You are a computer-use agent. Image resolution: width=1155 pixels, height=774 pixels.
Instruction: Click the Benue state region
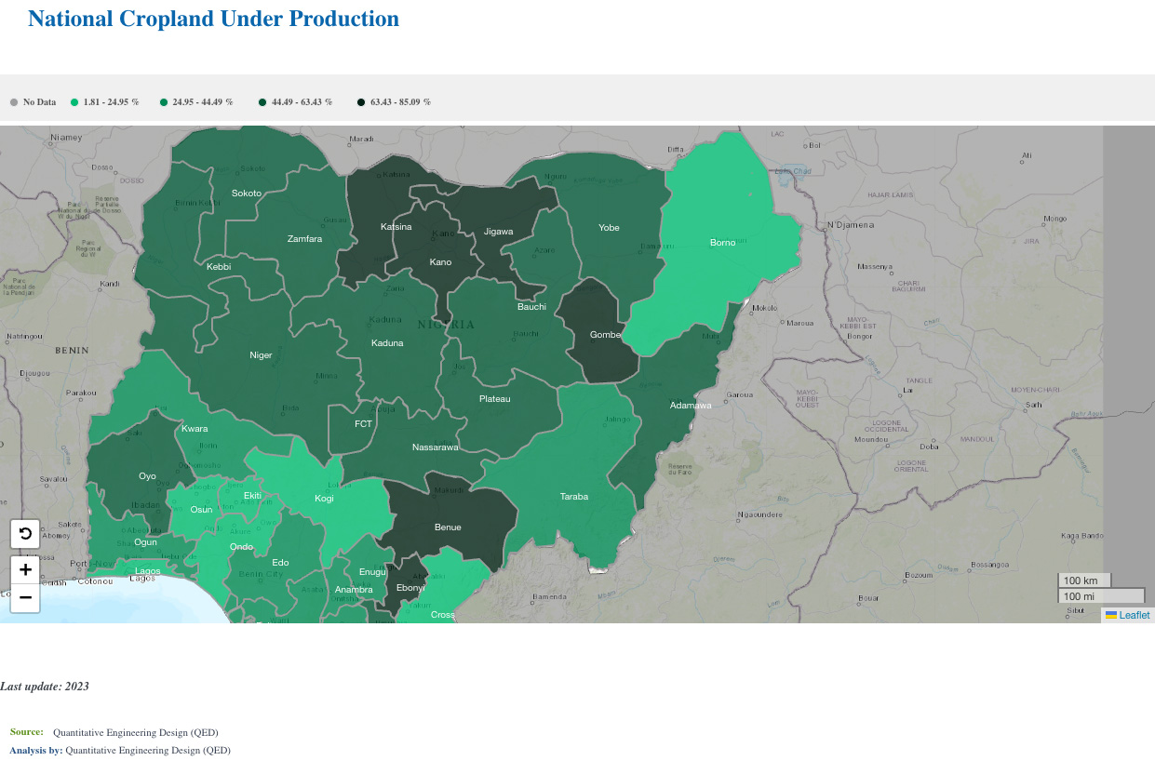click(448, 527)
